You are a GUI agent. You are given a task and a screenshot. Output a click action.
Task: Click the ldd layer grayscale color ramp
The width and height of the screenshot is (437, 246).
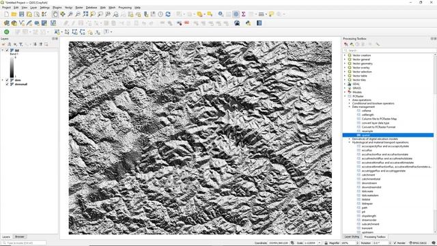tap(12, 67)
